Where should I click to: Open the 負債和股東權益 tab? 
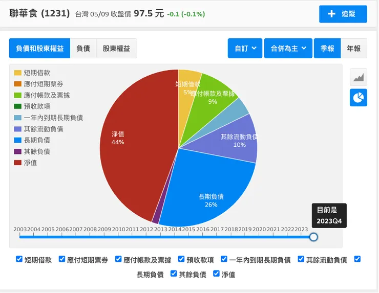coord(39,48)
